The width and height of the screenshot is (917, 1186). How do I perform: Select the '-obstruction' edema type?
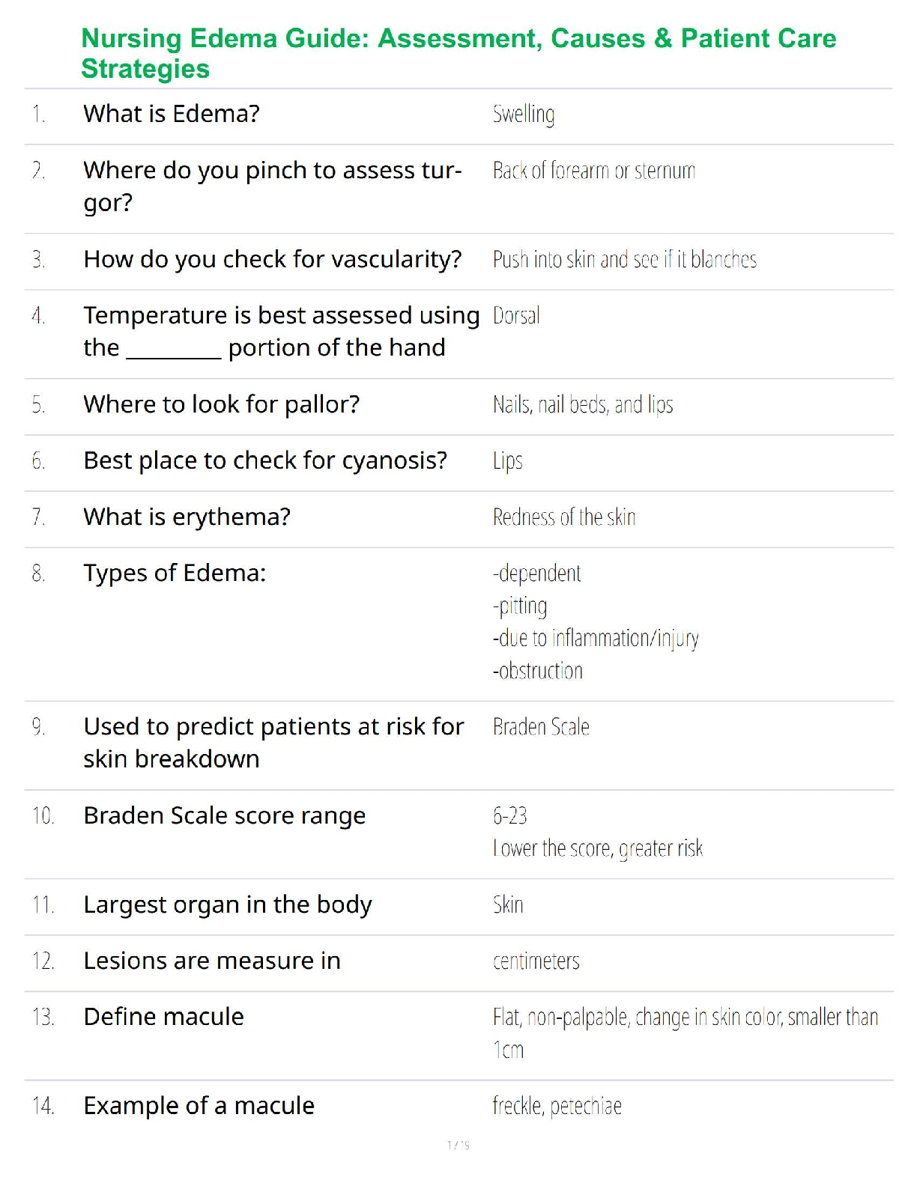[537, 671]
